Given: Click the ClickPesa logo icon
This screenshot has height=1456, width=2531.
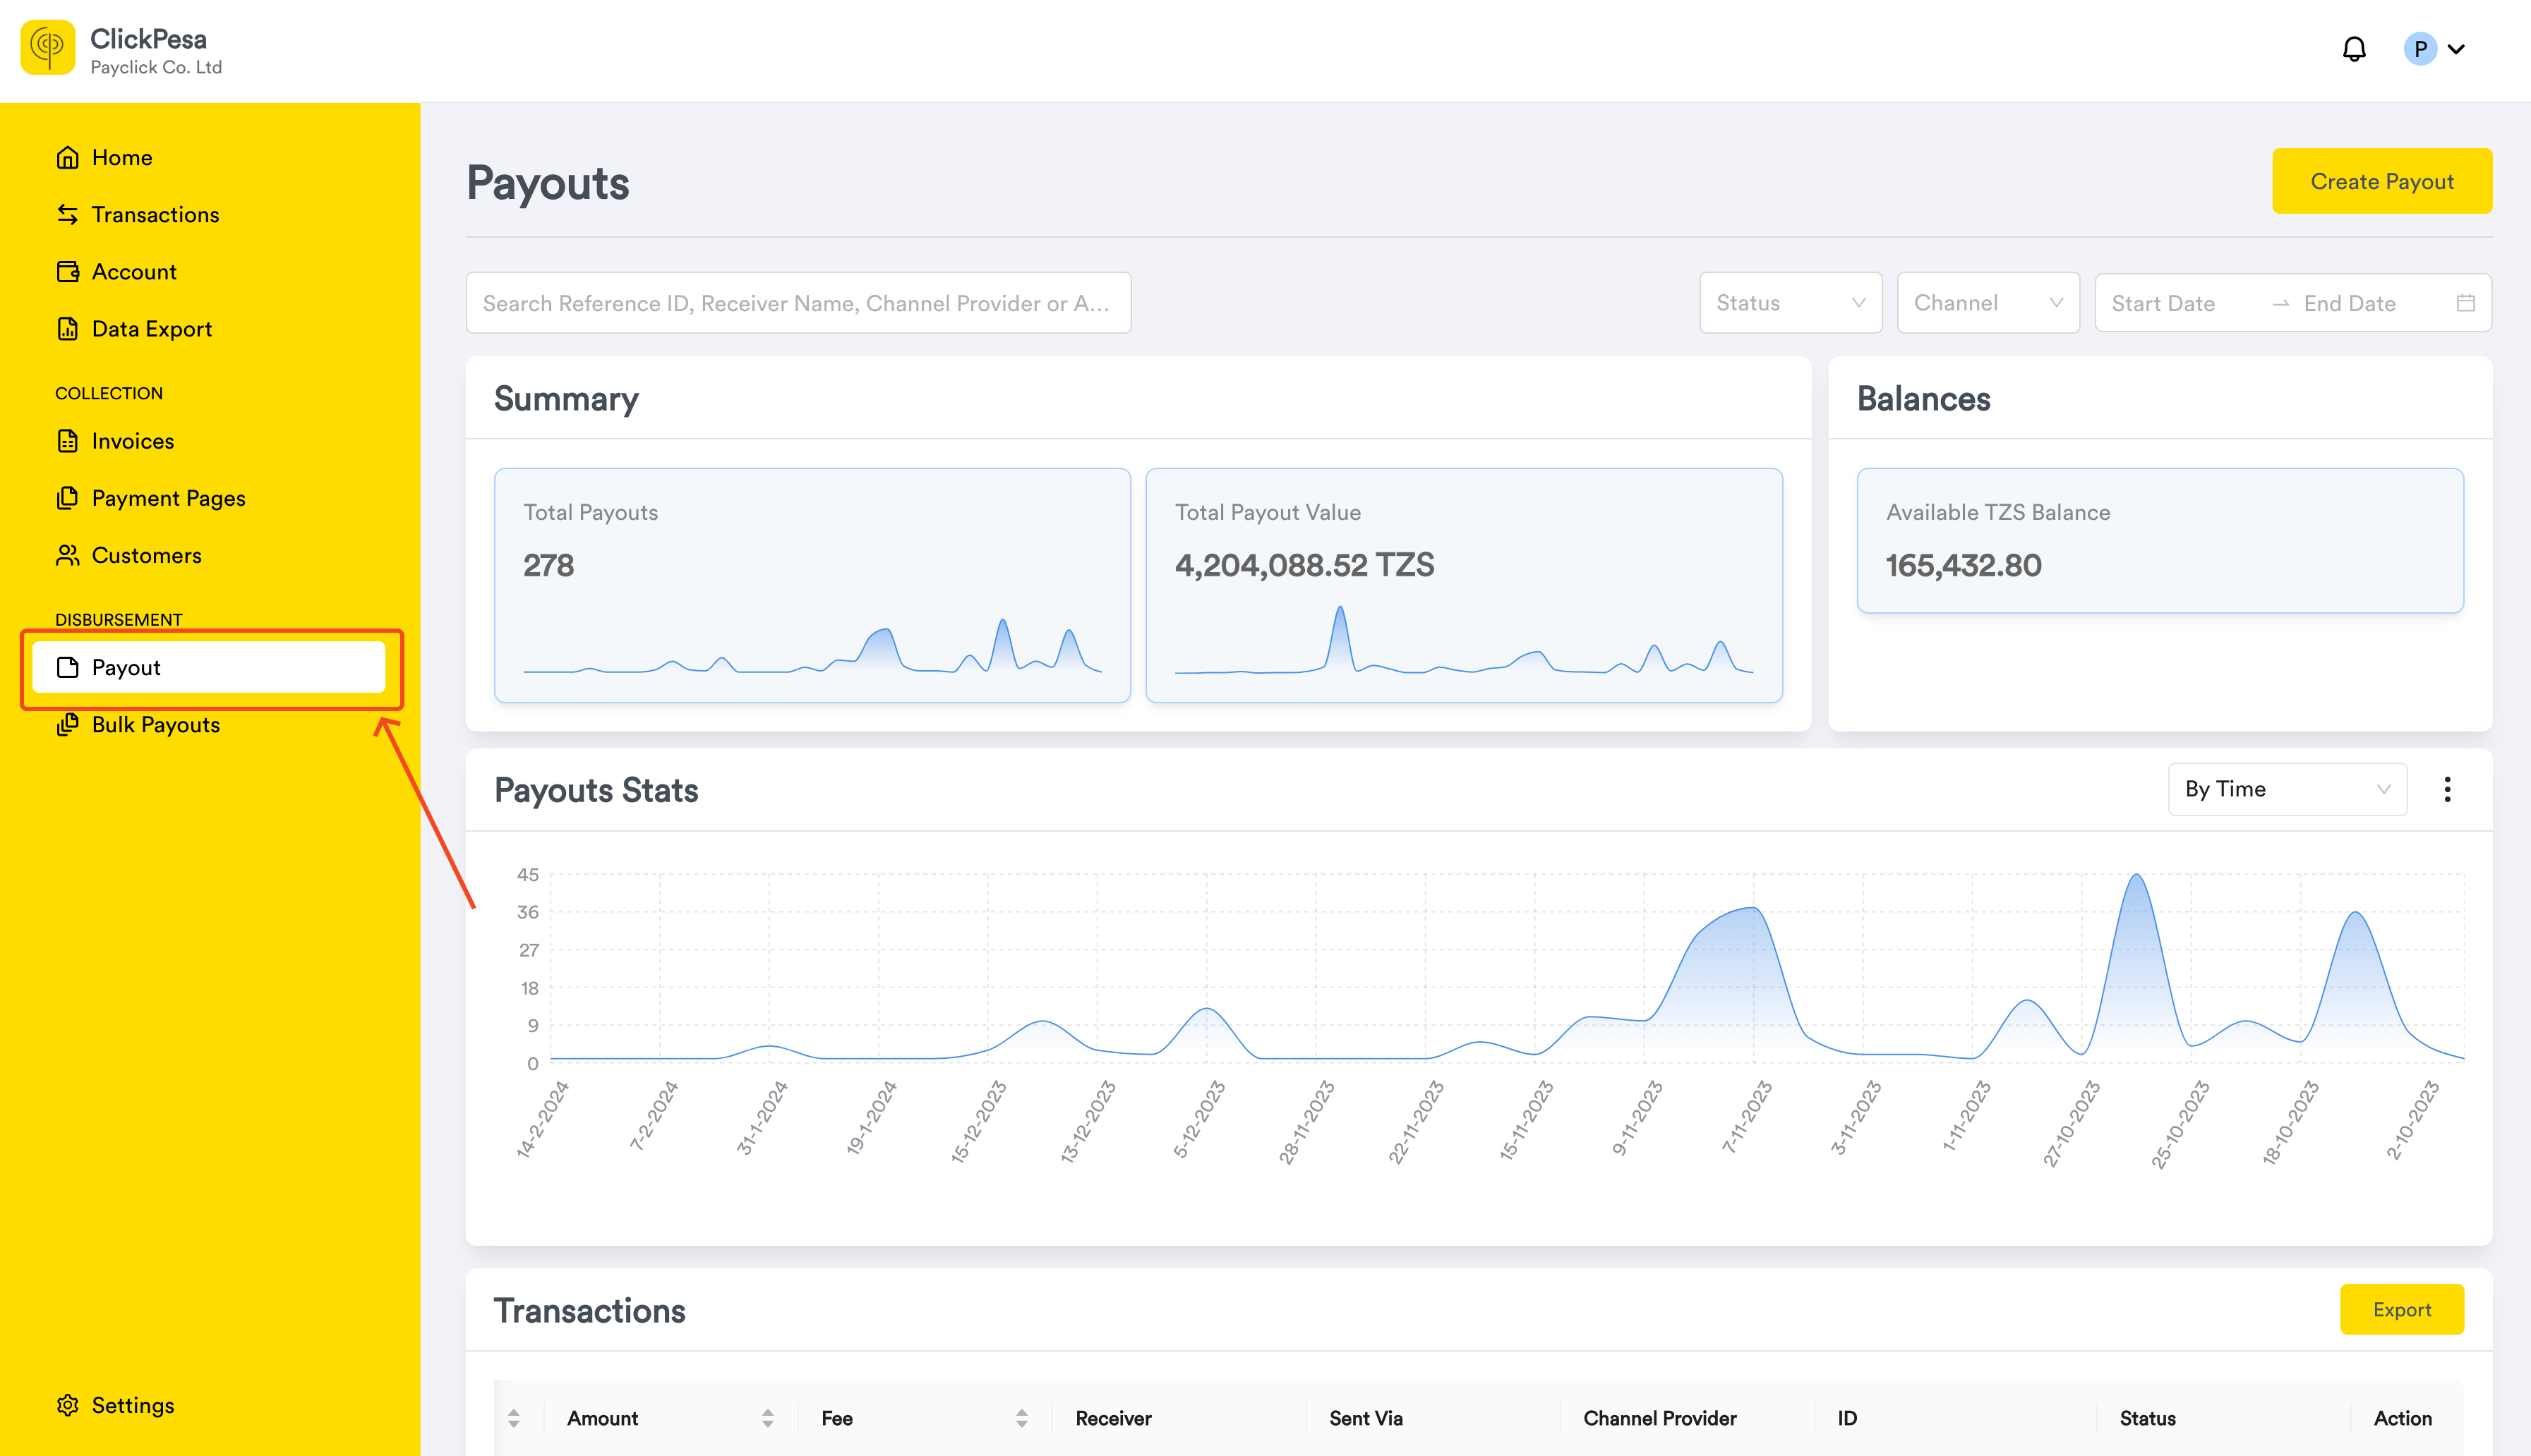Looking at the screenshot, I should tap(48, 48).
